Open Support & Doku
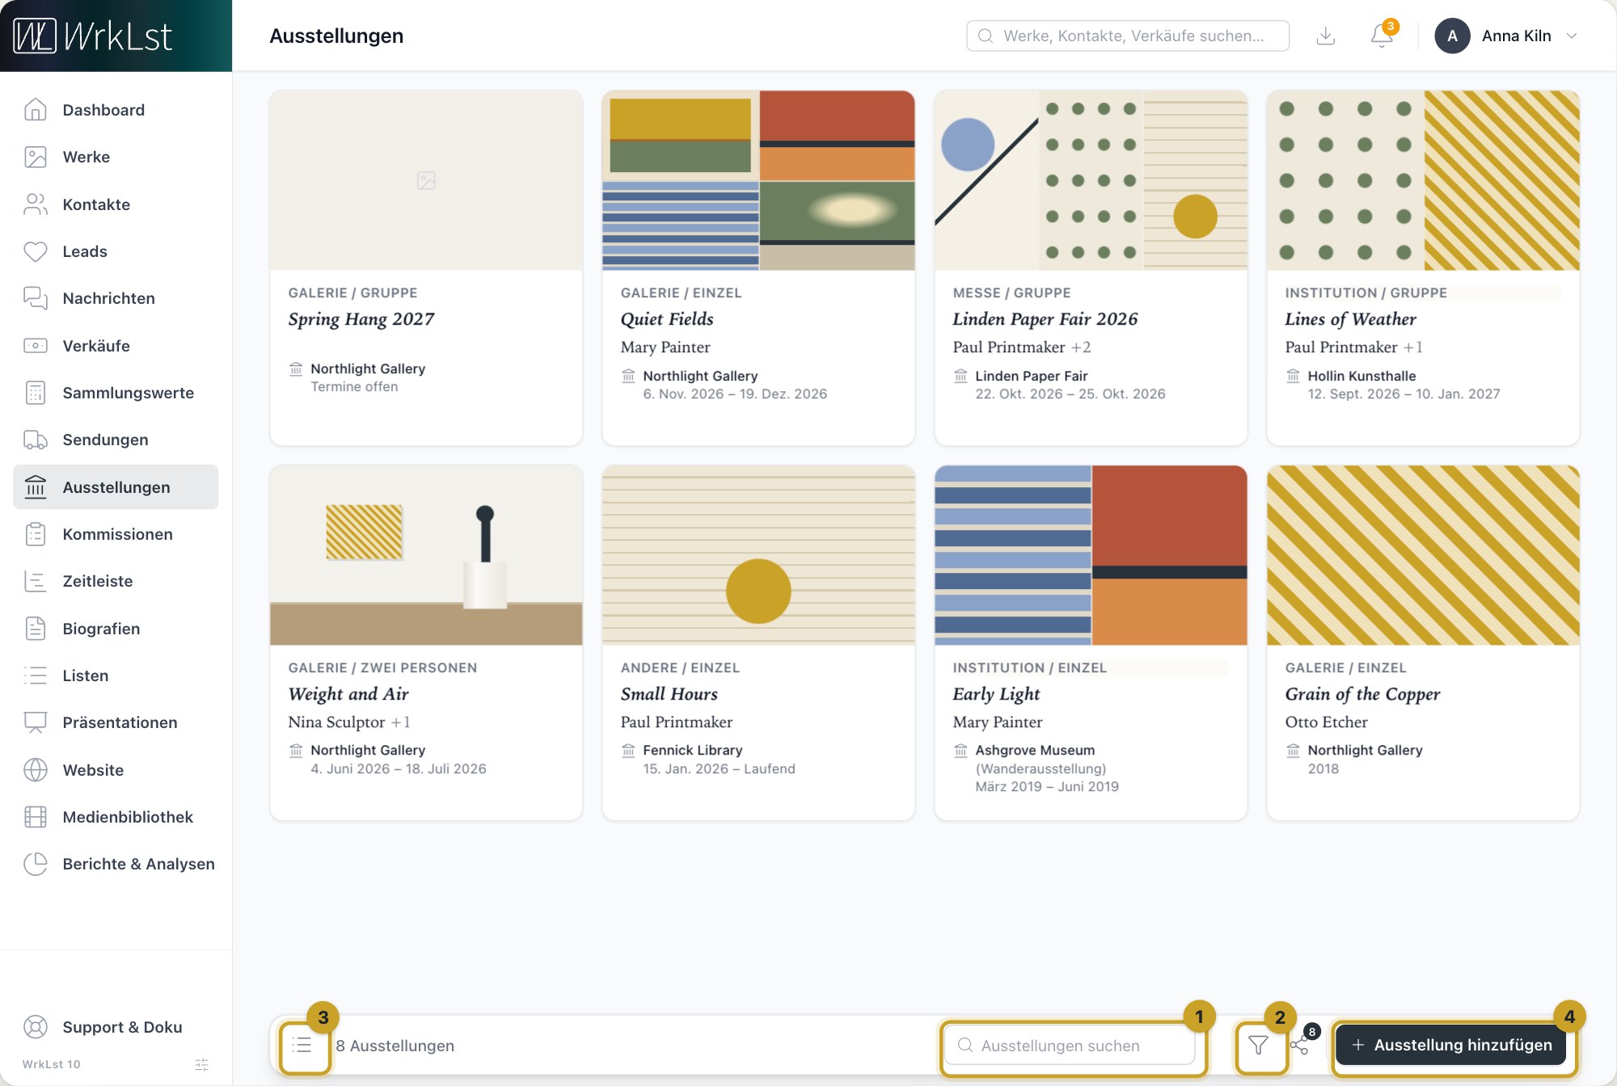Screen dimensions: 1617x1086 pos(116,1027)
